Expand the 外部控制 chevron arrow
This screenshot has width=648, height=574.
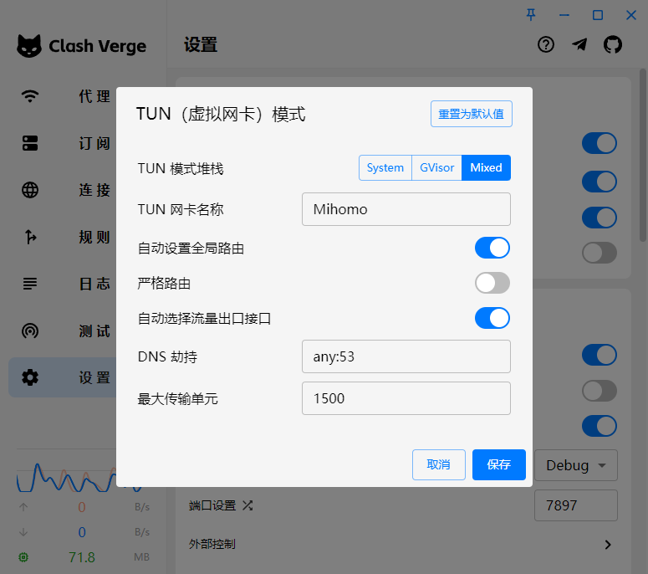(608, 545)
